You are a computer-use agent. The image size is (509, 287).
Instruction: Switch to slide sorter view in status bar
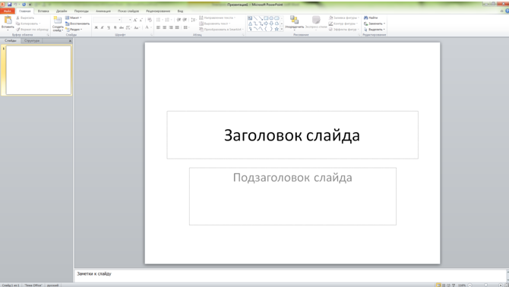pos(444,285)
